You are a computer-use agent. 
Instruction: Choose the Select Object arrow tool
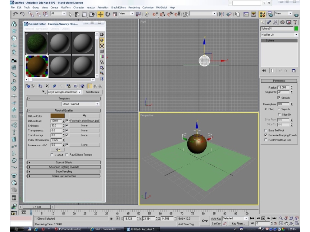pos(70,14)
